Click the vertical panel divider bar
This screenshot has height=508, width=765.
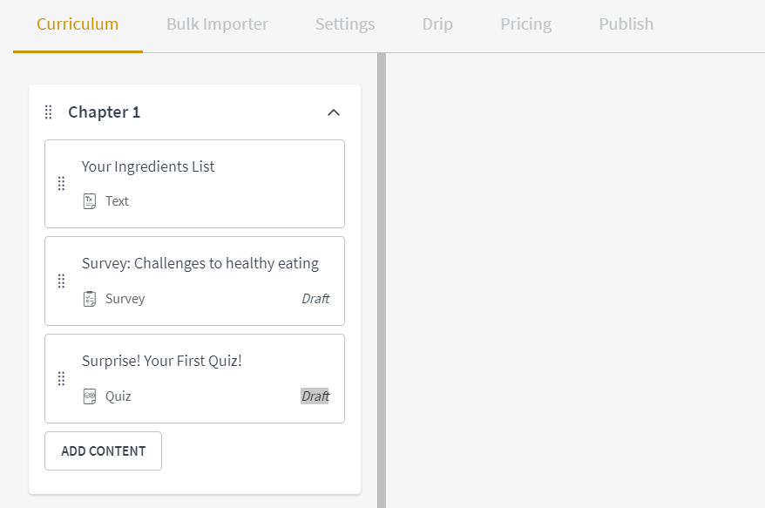[x=382, y=280]
